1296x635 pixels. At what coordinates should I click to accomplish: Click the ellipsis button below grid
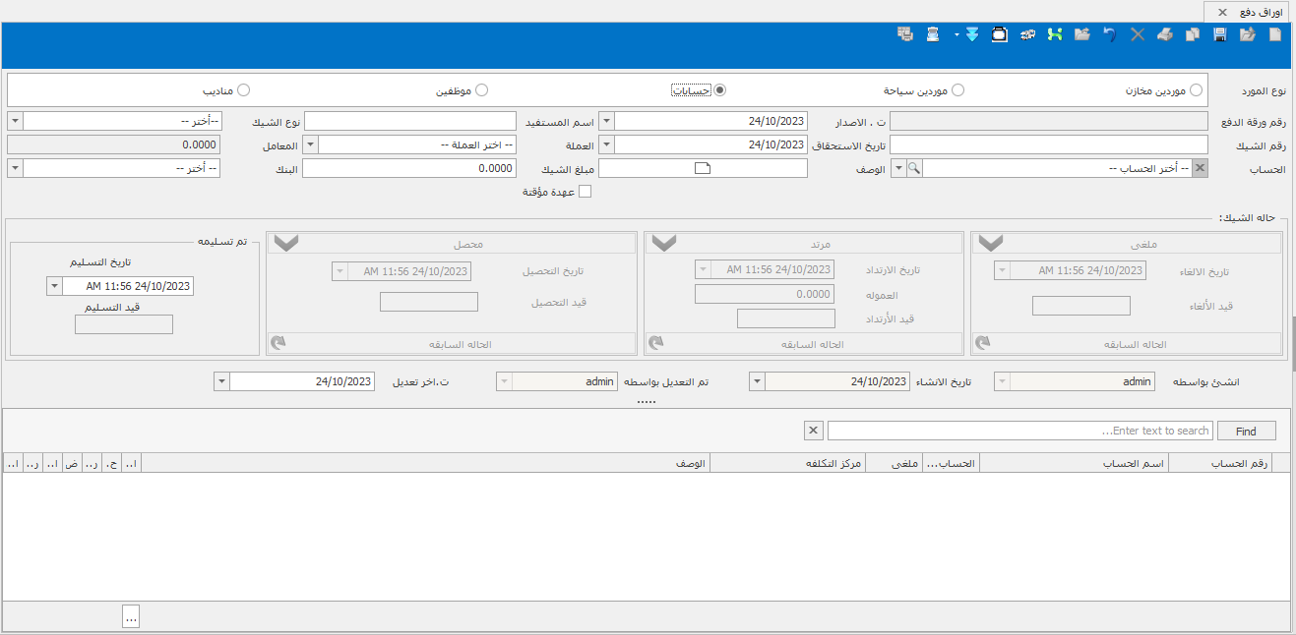[x=131, y=616]
